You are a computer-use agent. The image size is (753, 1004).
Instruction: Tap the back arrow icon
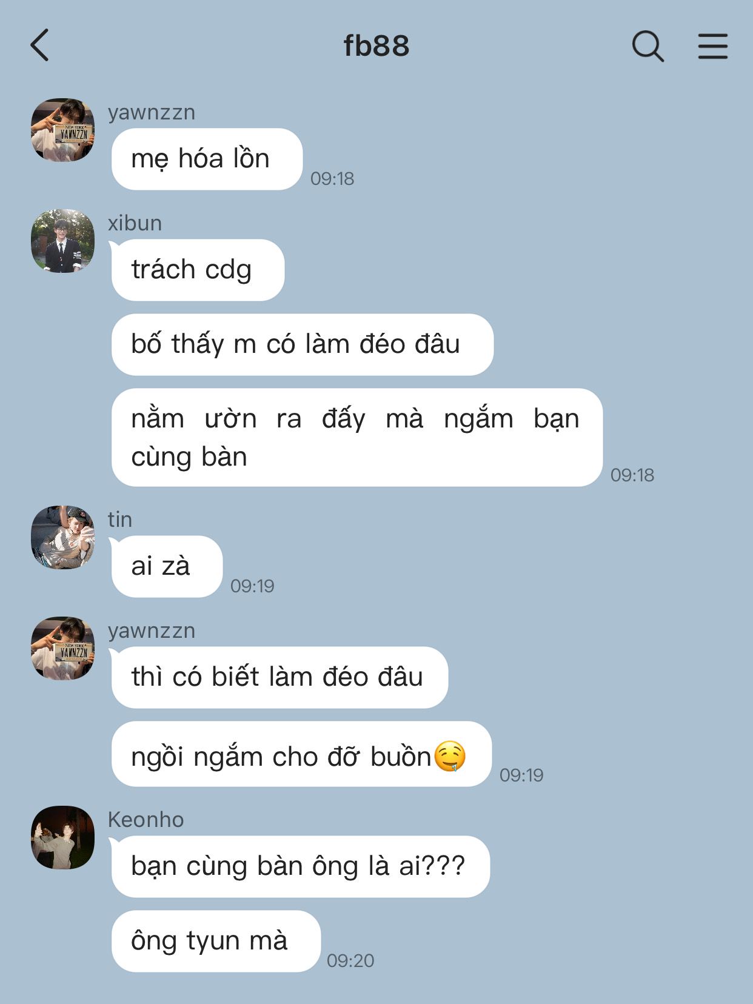pyautogui.click(x=39, y=45)
